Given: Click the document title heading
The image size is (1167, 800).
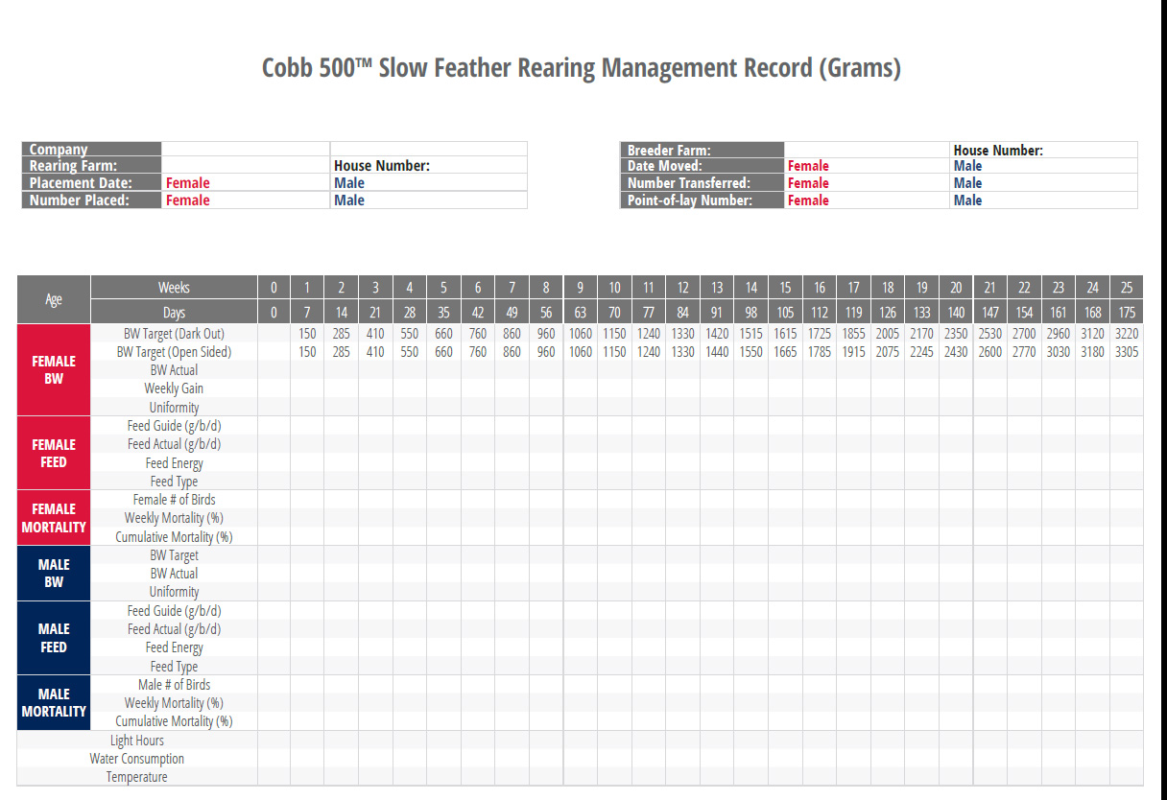Looking at the screenshot, I should (582, 68).
